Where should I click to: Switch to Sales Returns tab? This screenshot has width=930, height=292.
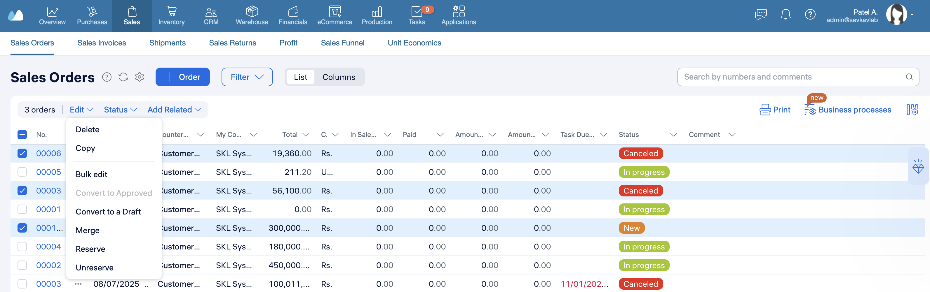tap(232, 43)
